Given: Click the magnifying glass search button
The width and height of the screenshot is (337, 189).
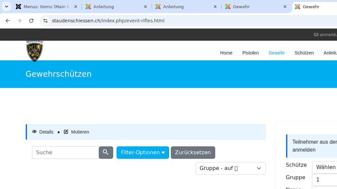Looking at the screenshot, I should tap(106, 153).
